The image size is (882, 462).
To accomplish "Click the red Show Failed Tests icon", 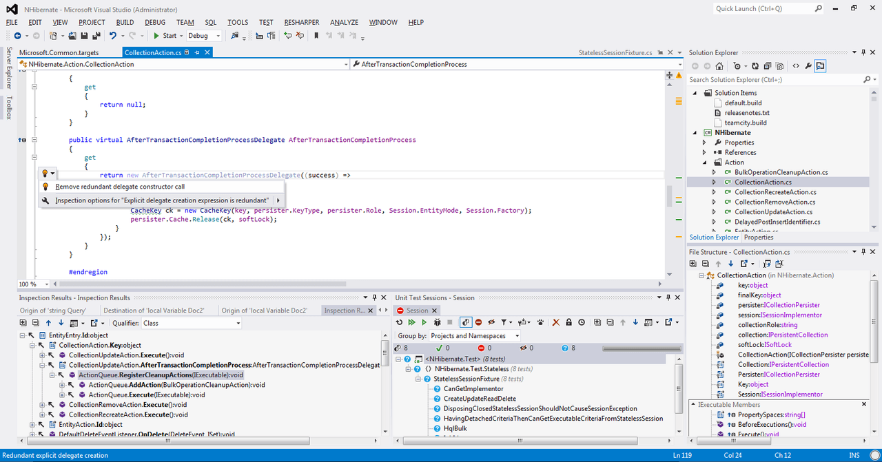I will pyautogui.click(x=479, y=322).
